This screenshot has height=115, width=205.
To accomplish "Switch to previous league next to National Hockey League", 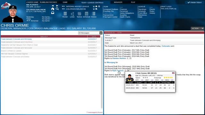I will (x=62, y=6).
